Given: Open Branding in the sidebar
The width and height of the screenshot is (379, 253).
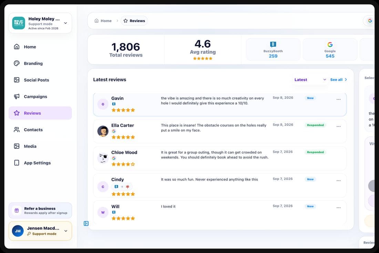Looking at the screenshot, I should pyautogui.click(x=40, y=63).
